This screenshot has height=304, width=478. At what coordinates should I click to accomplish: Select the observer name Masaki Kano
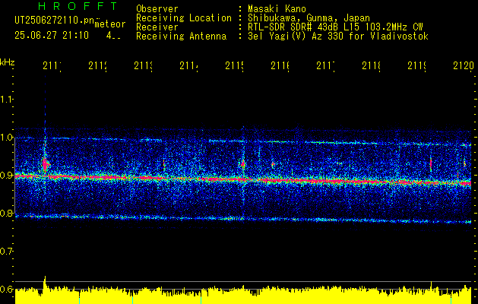point(277,8)
